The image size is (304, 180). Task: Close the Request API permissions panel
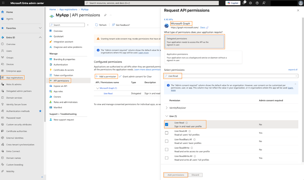pyautogui.click(x=298, y=10)
